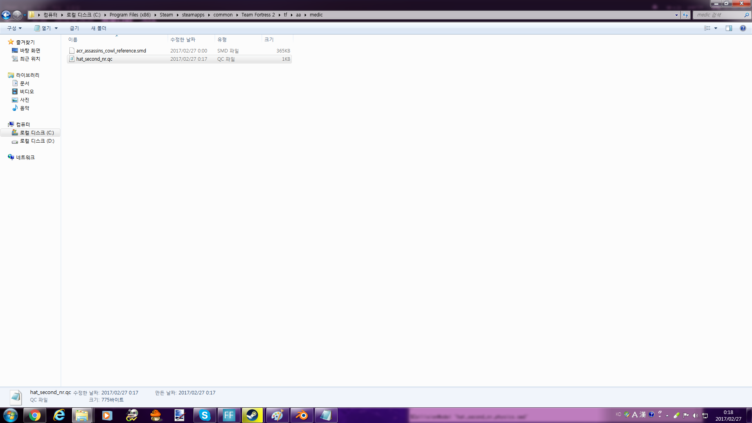The height and width of the screenshot is (423, 752).
Task: Open Steam from the taskbar
Action: pos(252,415)
